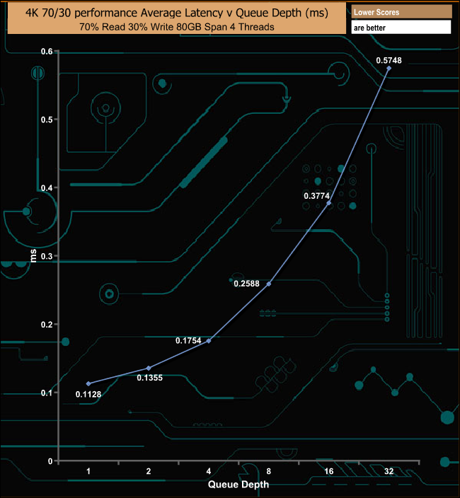This screenshot has height=498, width=460.
Task: Click the data point marker at queue depth 32
Action: point(389,68)
